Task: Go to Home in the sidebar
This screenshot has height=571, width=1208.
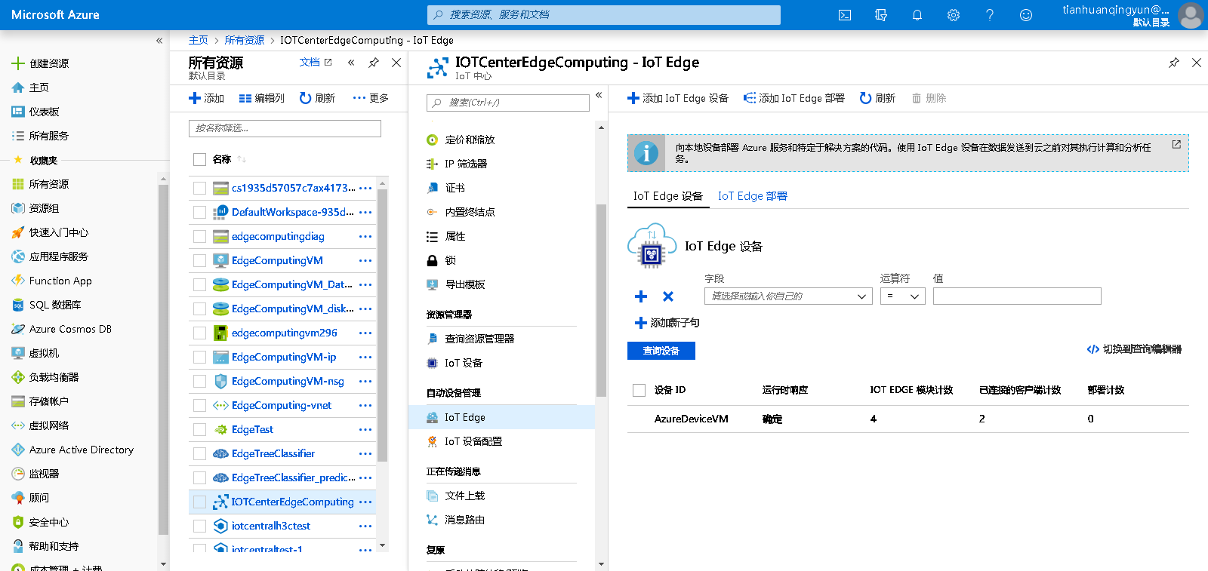Action: click(39, 87)
